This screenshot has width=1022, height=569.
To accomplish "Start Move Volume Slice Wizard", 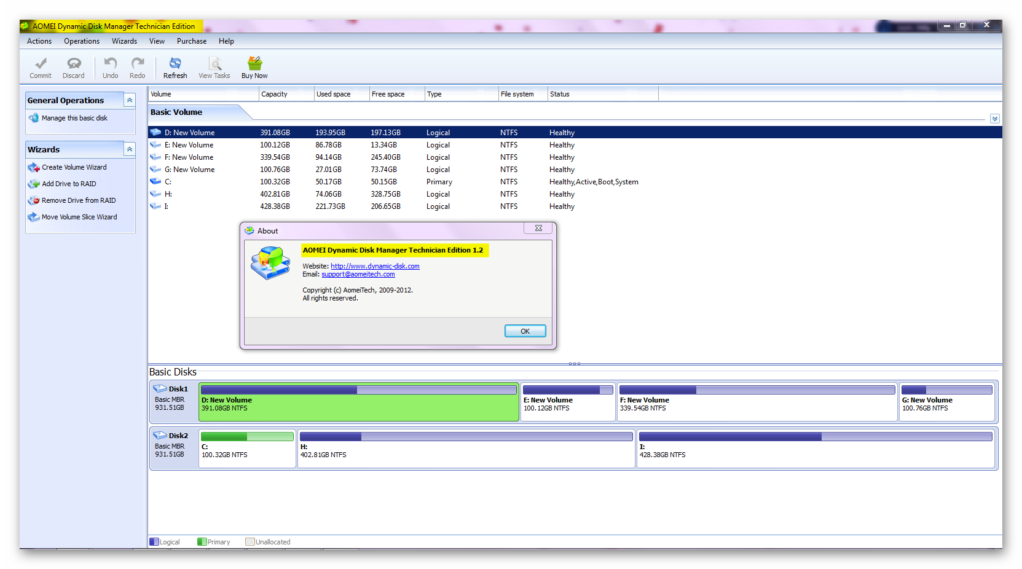I will pos(79,217).
